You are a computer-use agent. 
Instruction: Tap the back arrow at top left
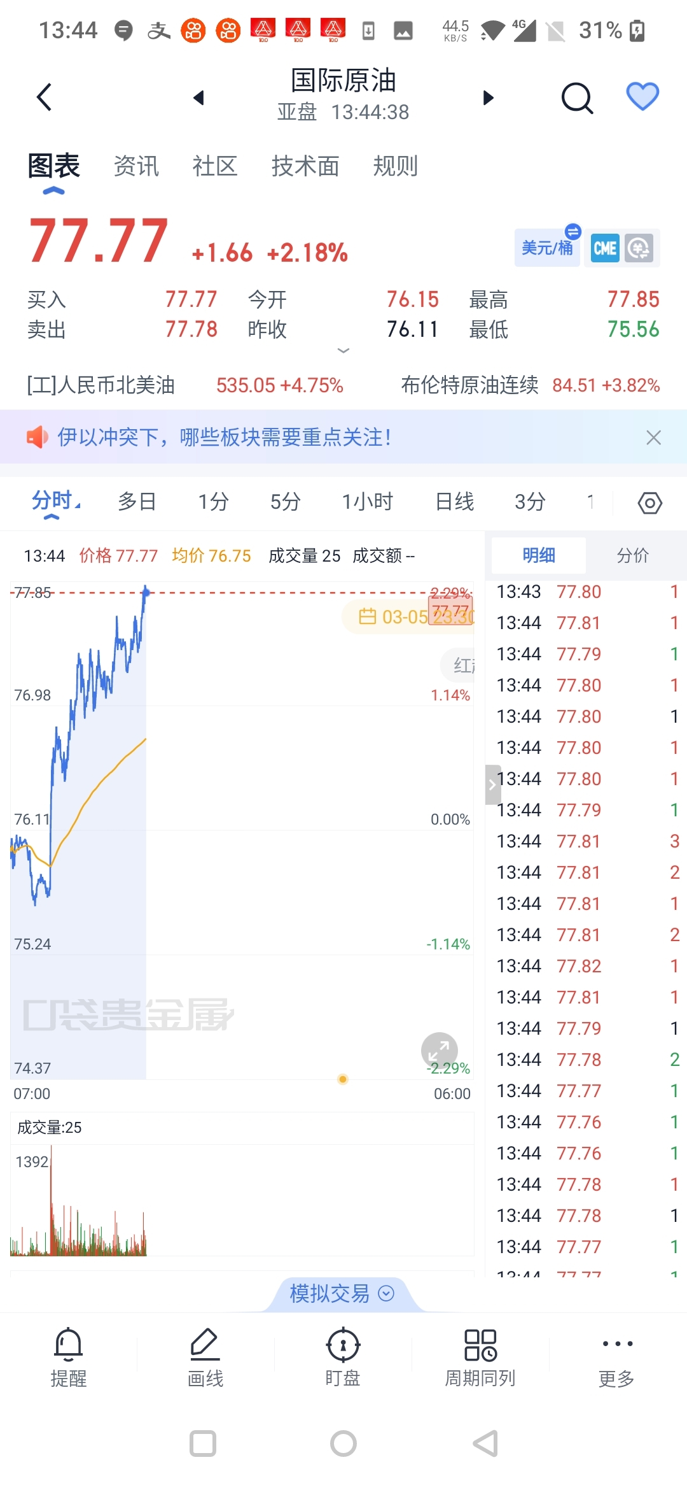pos(44,97)
